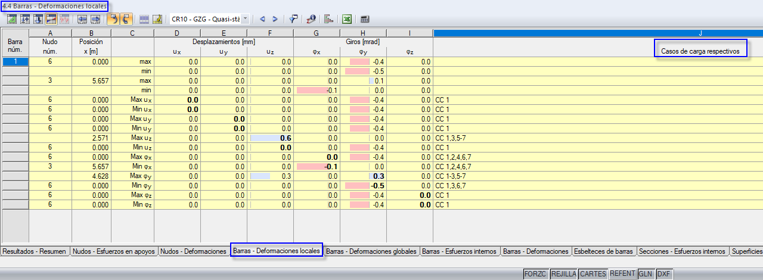Toggle REJILLA grid in the status bar
763x280 pixels.
click(563, 274)
